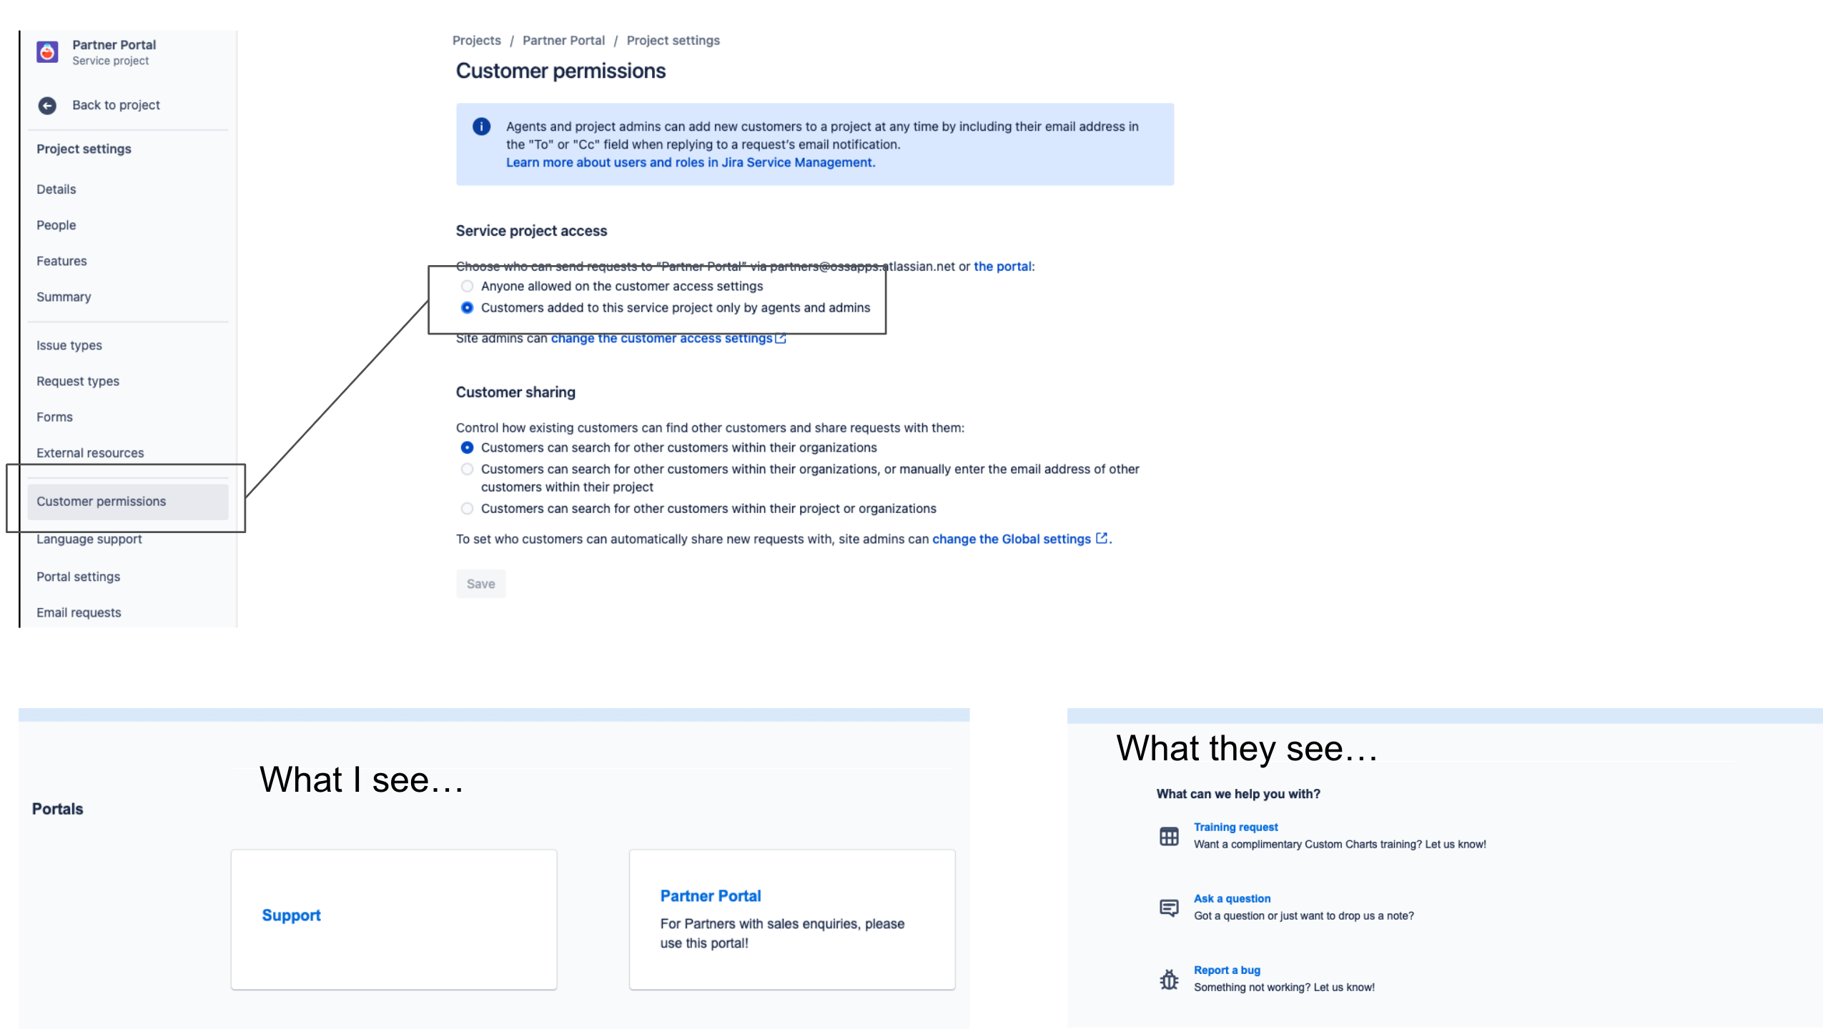Open the Support portal card
1823x1029 pixels.
click(393, 918)
